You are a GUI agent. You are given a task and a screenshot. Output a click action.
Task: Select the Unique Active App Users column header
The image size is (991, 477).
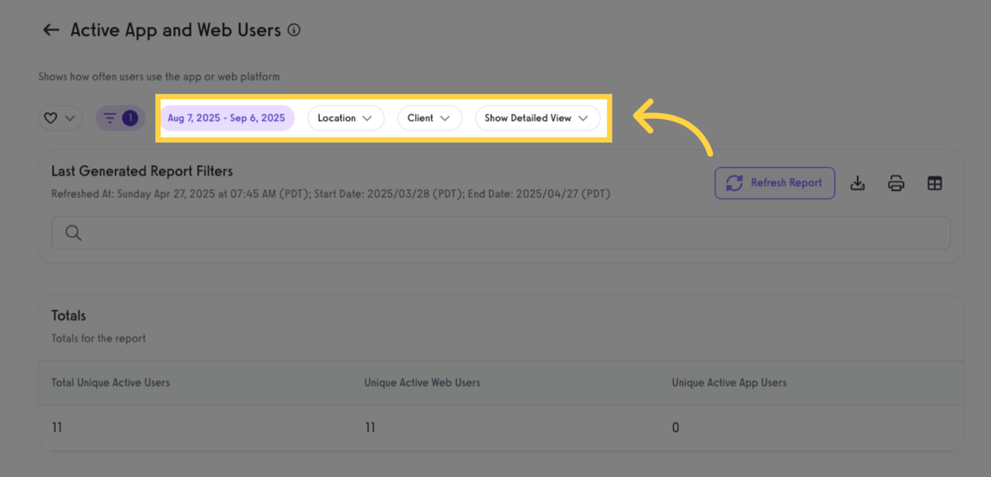click(729, 383)
